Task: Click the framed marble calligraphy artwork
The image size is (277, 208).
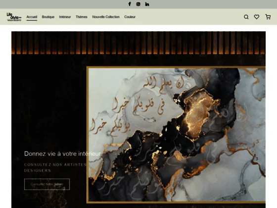Action: click(x=176, y=135)
